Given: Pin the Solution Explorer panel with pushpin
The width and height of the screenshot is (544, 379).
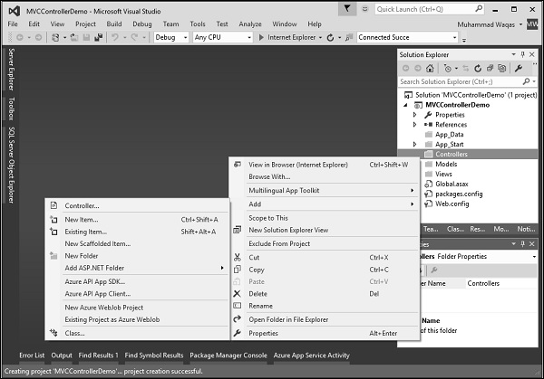Looking at the screenshot, I should click(x=523, y=54).
